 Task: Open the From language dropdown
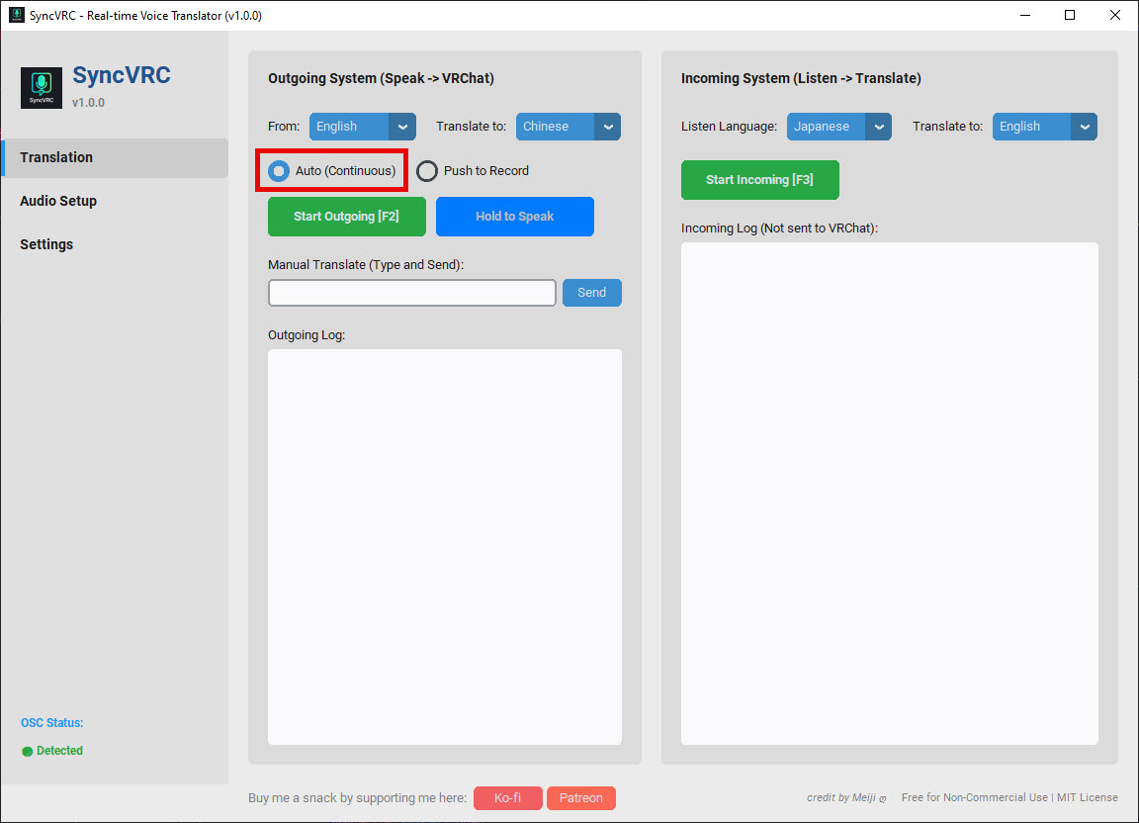pos(363,127)
